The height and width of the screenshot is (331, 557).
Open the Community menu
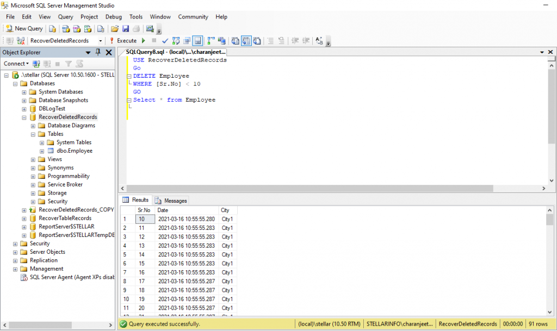pos(193,17)
